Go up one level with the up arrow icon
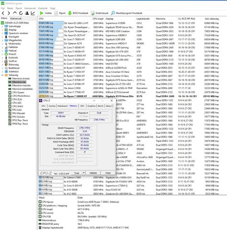Image resolution: width=227 pixels, height=230 pixels. click(x=15, y=13)
